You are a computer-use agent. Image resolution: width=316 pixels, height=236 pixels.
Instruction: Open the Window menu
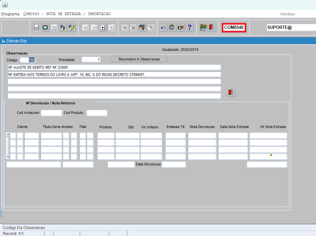[287, 14]
